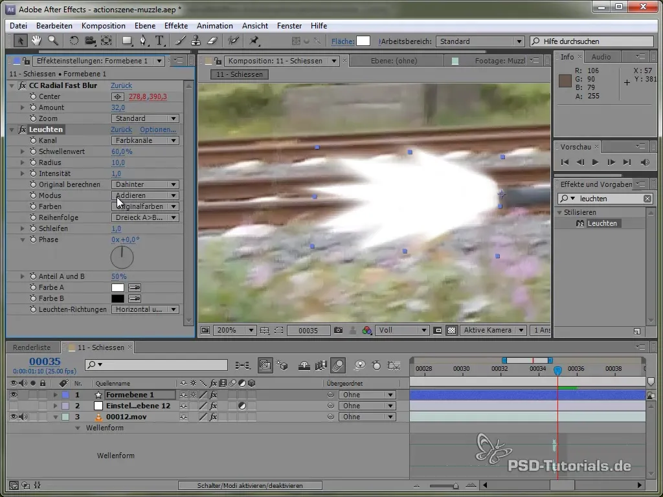This screenshot has height=497, width=663.
Task: Select the Pen tool
Action: pyautogui.click(x=143, y=41)
